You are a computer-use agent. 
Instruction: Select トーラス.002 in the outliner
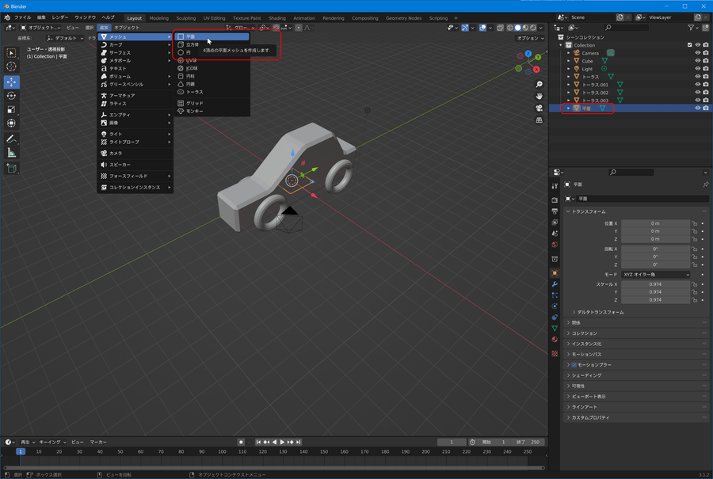595,93
